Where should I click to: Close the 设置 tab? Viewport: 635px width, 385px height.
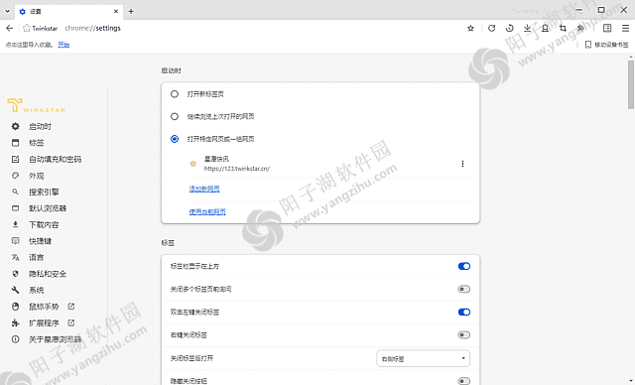coord(116,11)
